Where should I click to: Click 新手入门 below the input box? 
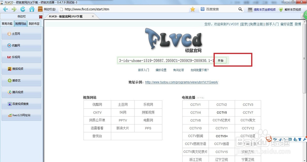[x=143, y=70]
